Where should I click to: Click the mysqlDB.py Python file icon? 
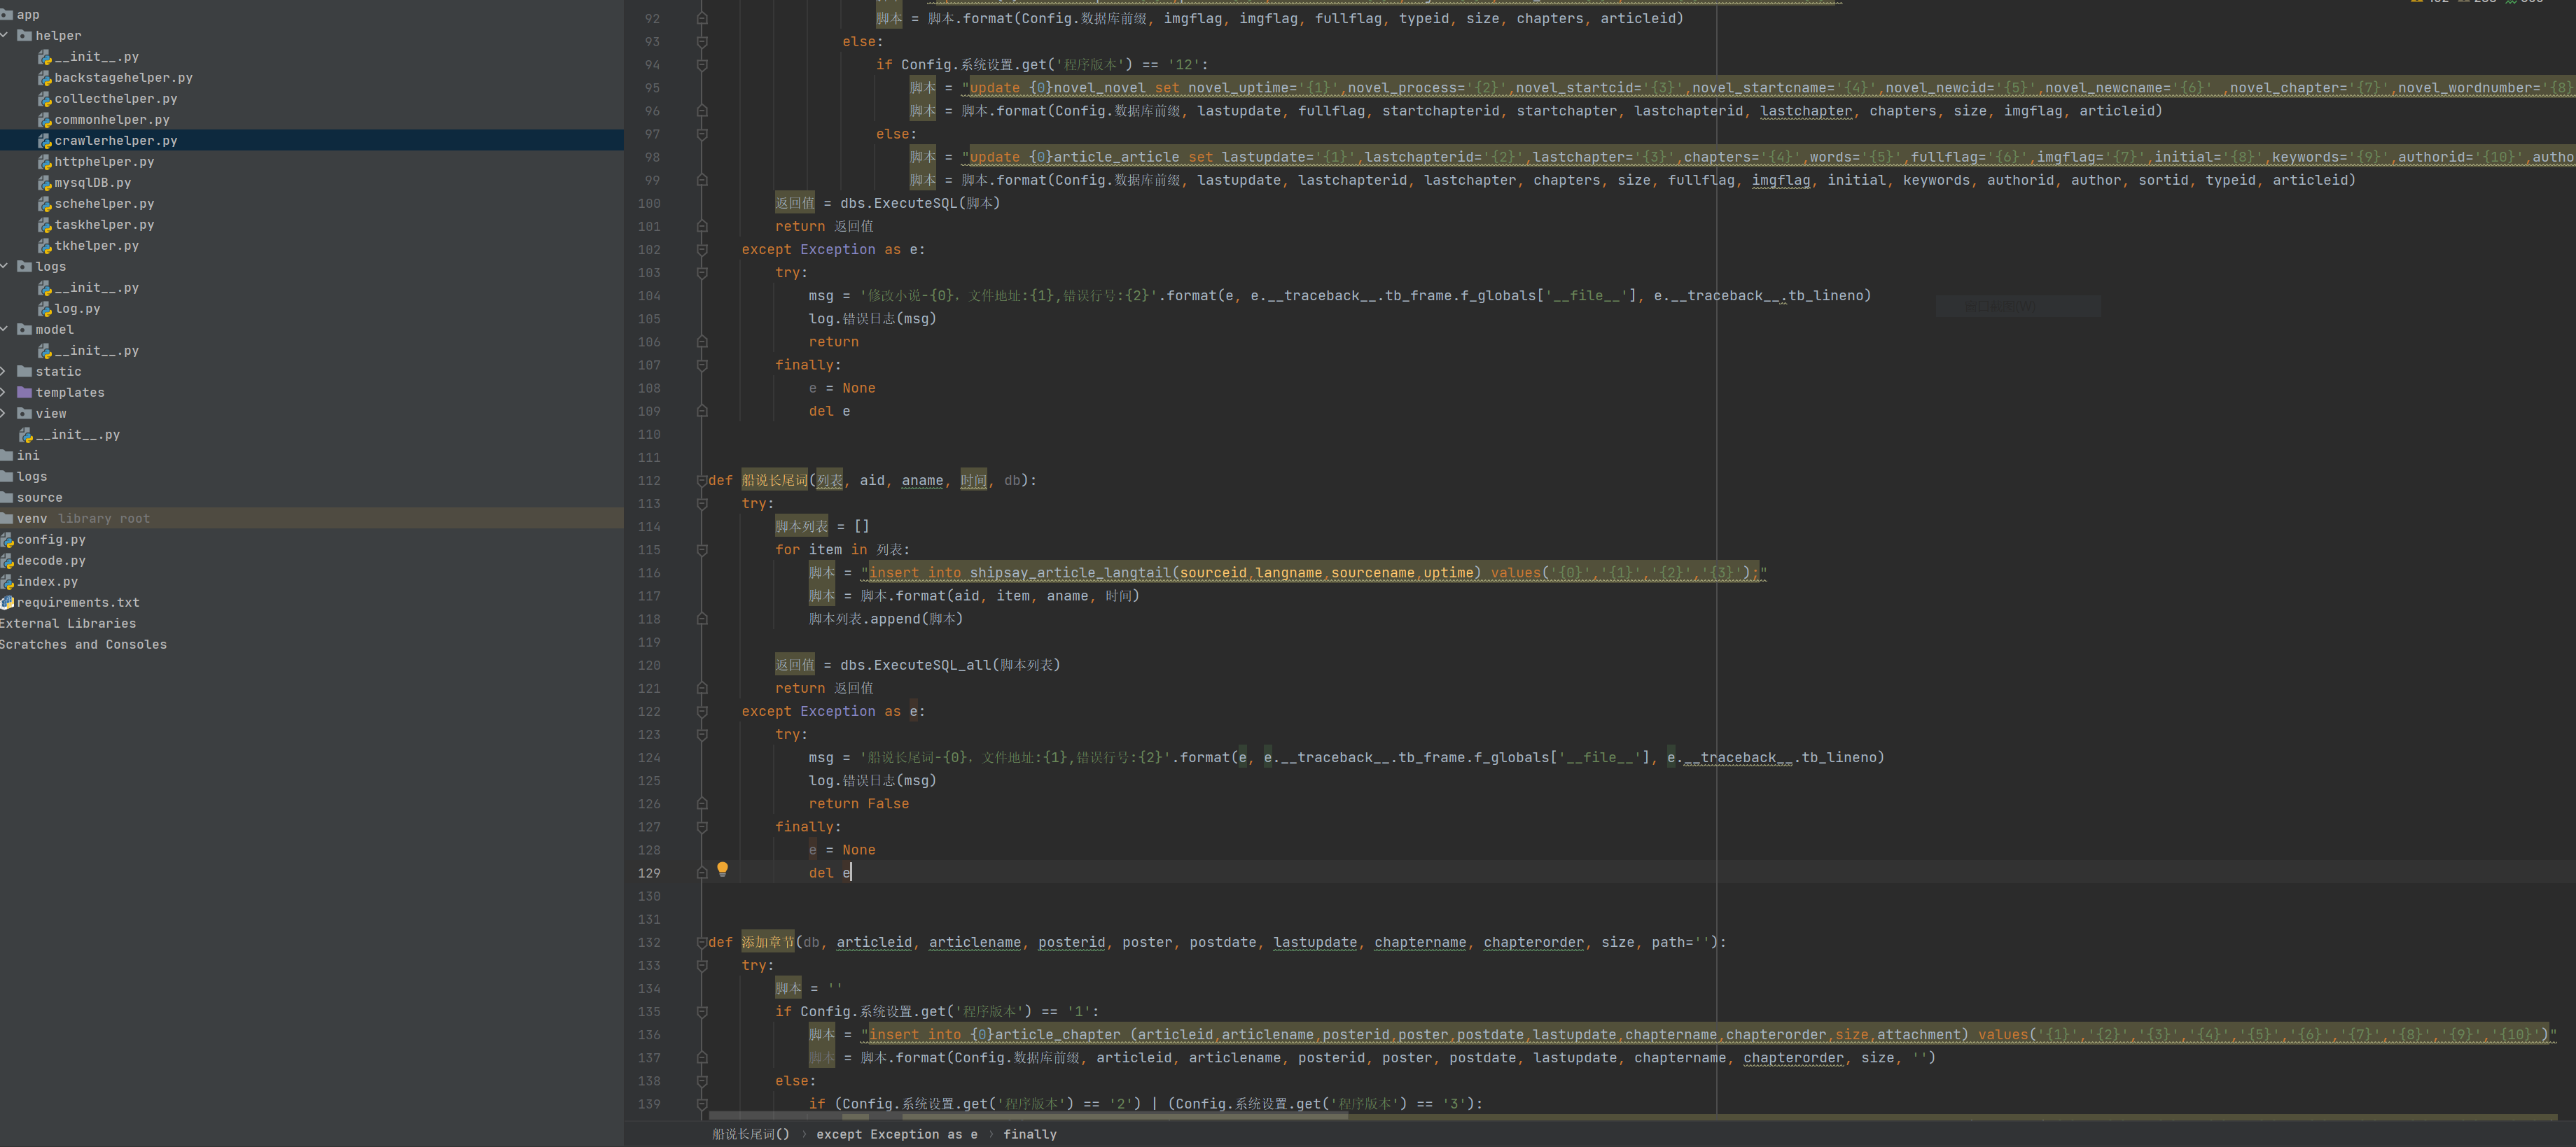tap(44, 183)
